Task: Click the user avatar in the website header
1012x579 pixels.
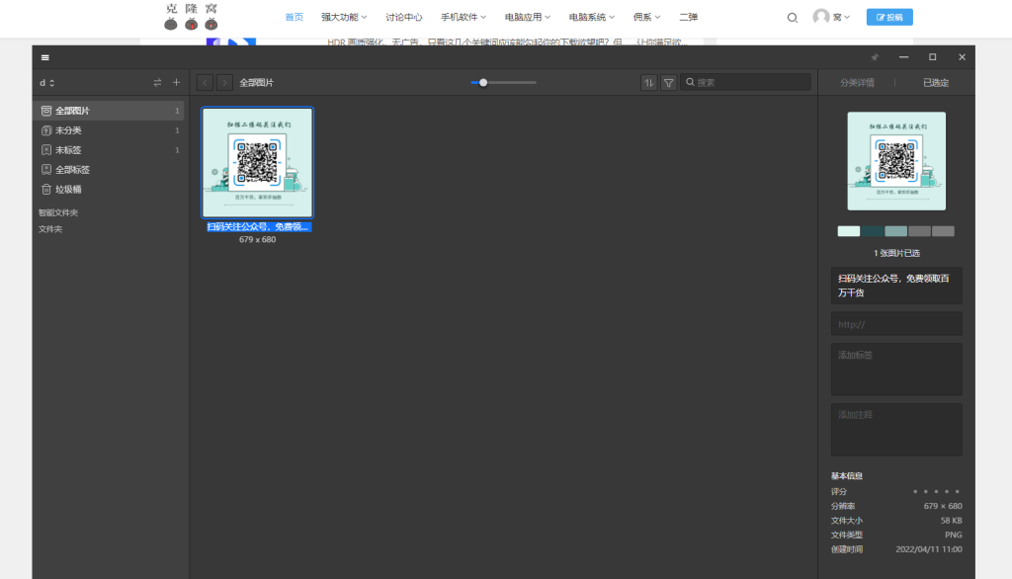Action: tap(821, 17)
